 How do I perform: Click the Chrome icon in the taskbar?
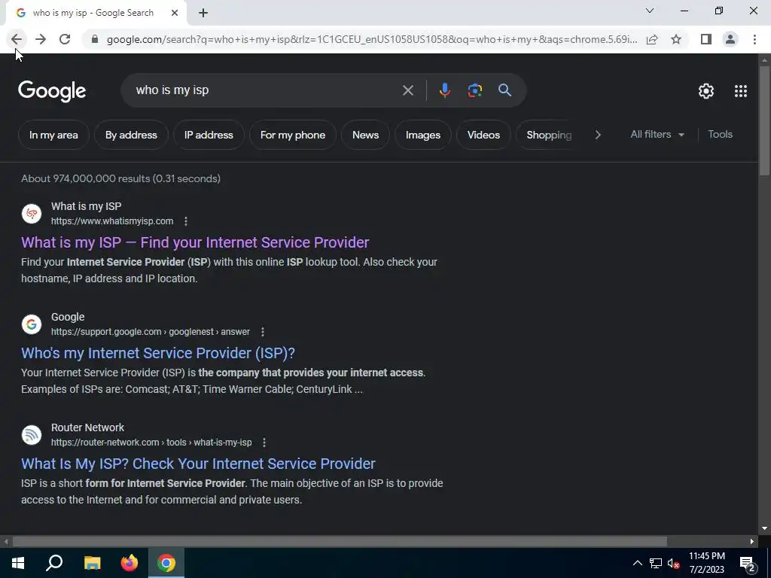166,563
